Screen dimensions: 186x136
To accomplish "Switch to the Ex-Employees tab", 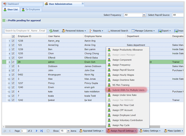I will click(x=31, y=9).
